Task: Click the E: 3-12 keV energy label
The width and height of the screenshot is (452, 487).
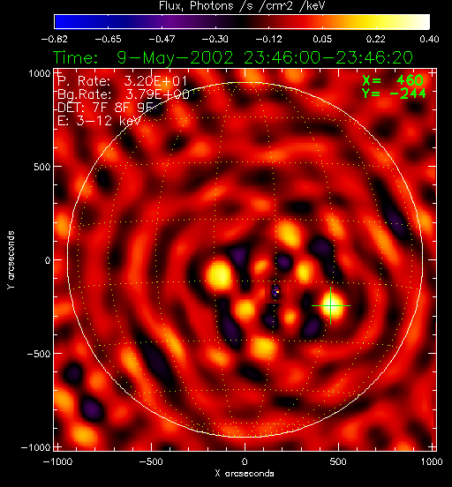Action: coord(100,121)
